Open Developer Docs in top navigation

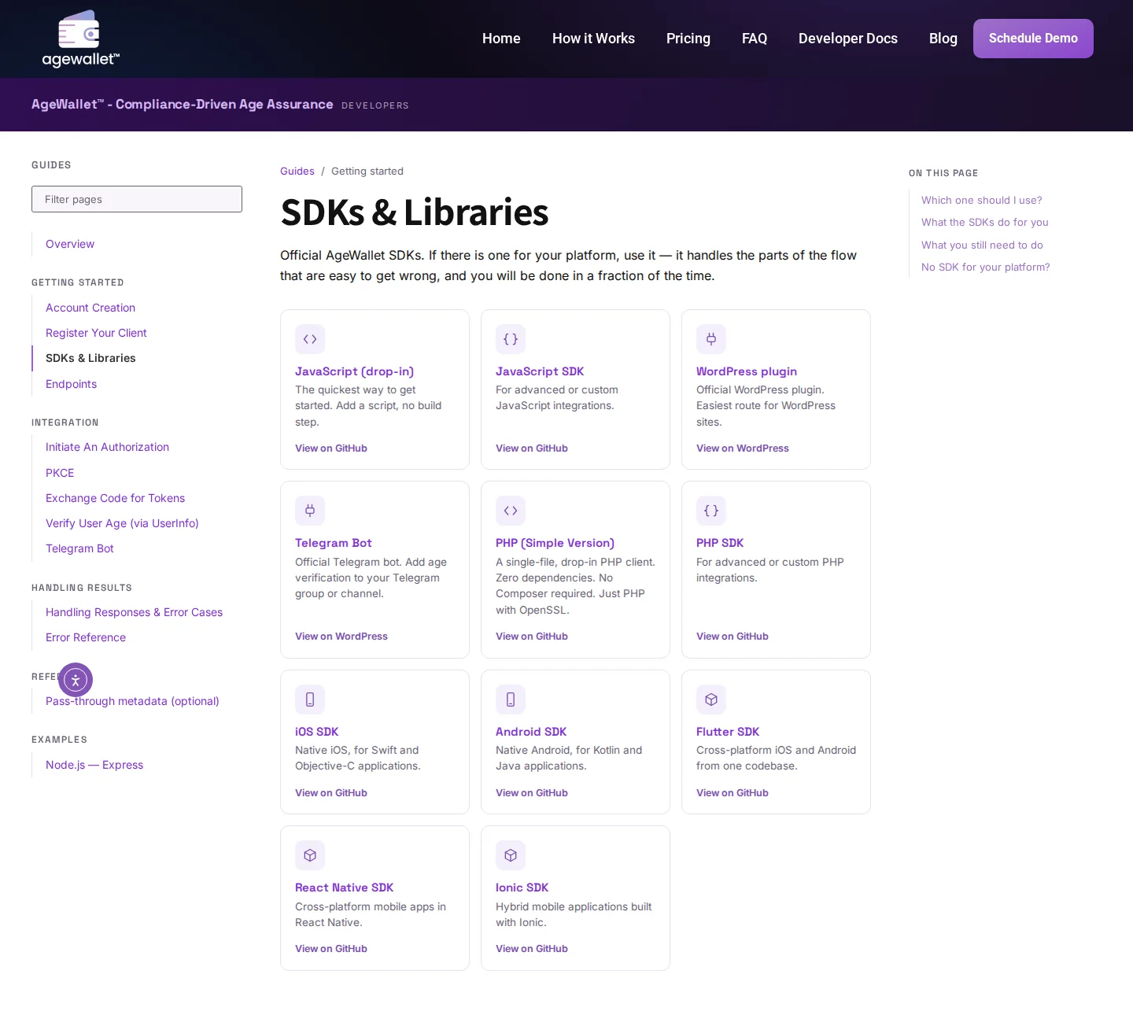coord(848,39)
